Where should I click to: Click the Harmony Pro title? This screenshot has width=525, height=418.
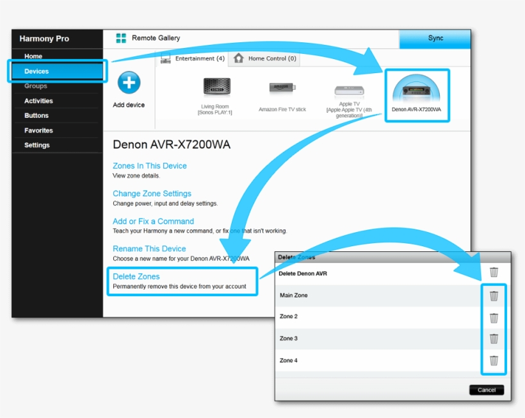(44, 38)
